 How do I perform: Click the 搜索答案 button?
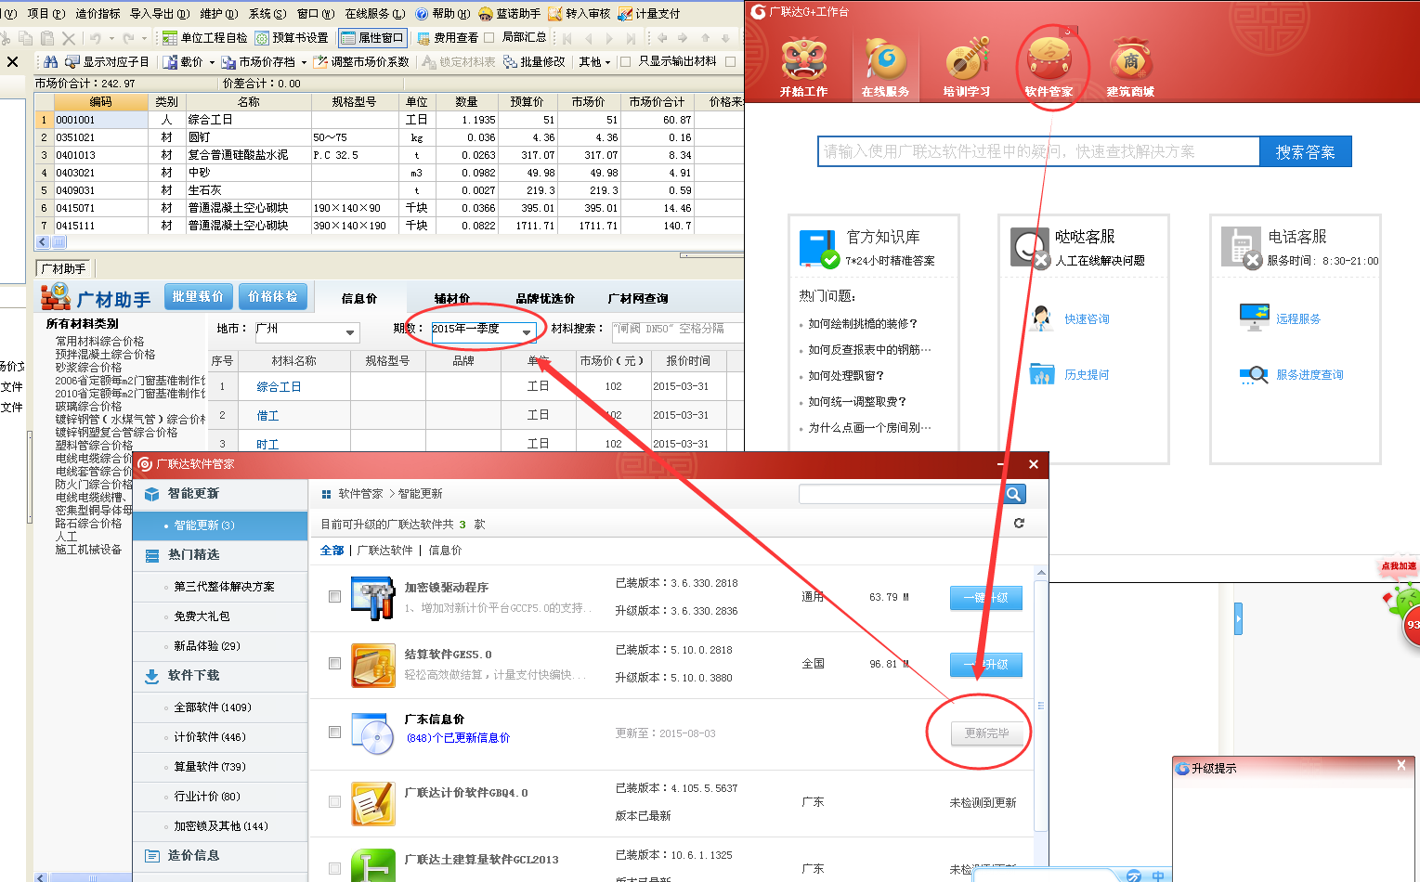1306,151
